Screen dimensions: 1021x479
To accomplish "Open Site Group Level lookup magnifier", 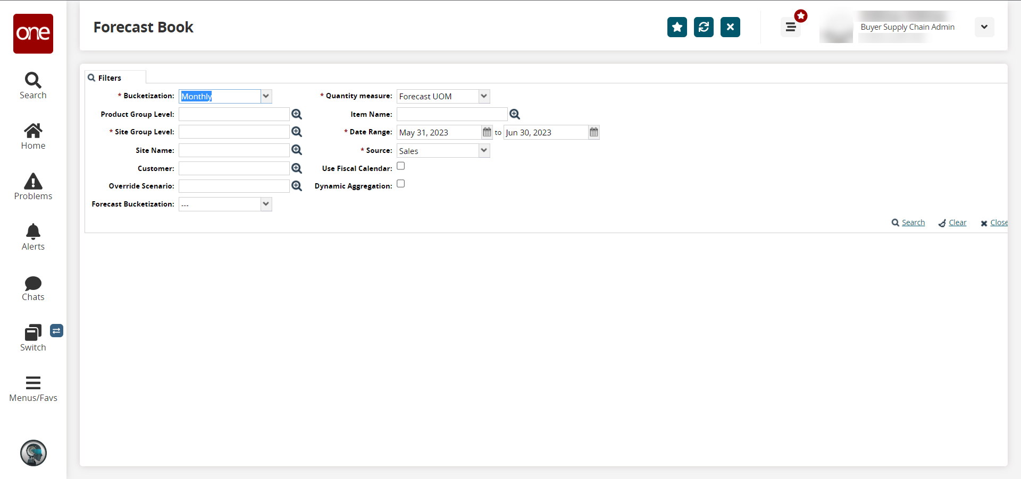I will coord(297,132).
